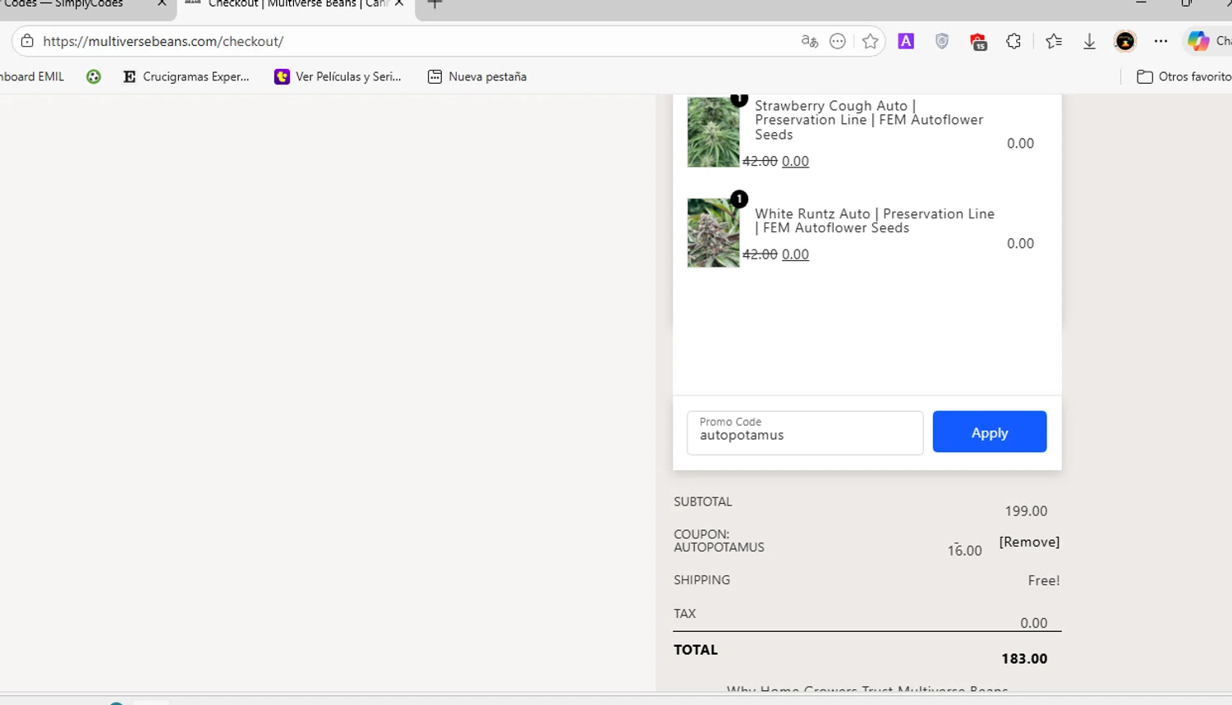The width and height of the screenshot is (1232, 705).
Task: Open the purple A extension
Action: [906, 41]
